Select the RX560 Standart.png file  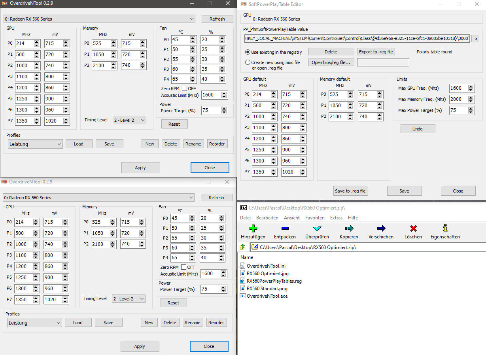267,289
